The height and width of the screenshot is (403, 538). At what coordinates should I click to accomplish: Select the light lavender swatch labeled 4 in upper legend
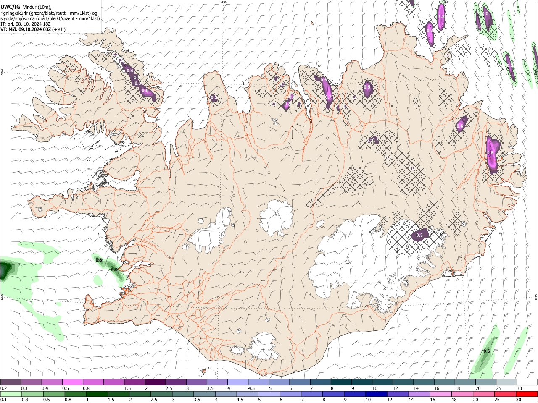(x=237, y=382)
